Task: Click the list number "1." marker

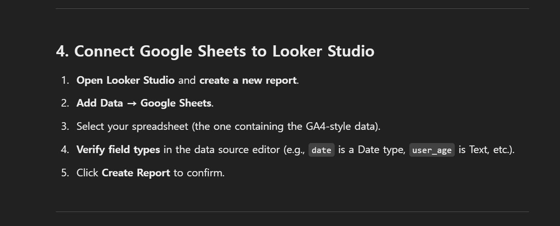Action: [x=65, y=80]
